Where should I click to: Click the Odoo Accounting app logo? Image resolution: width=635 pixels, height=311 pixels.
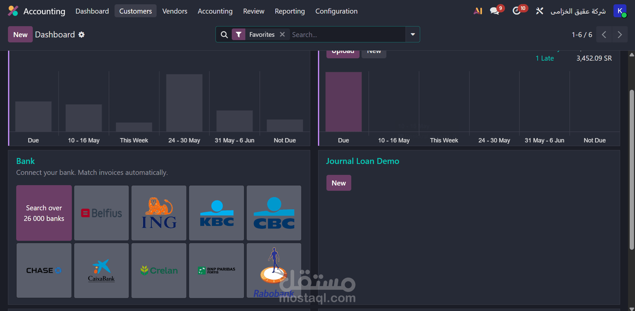coord(13,11)
